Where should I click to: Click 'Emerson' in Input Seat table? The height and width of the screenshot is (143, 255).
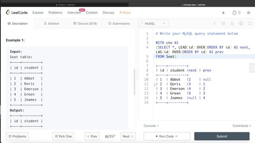(31, 89)
